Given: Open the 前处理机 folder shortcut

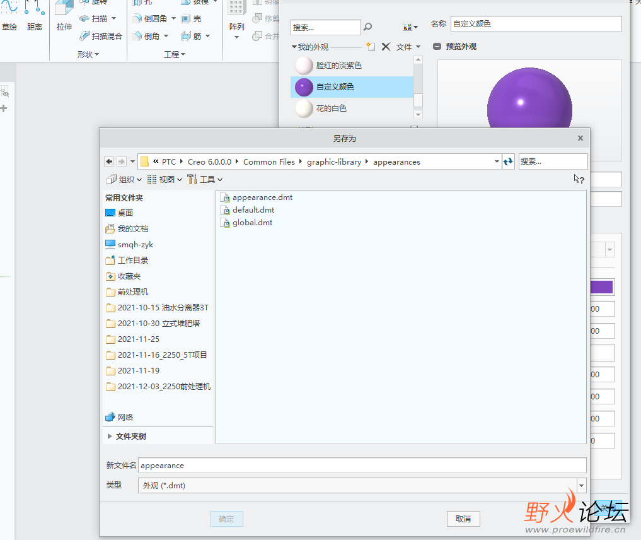Looking at the screenshot, I should click(x=127, y=291).
